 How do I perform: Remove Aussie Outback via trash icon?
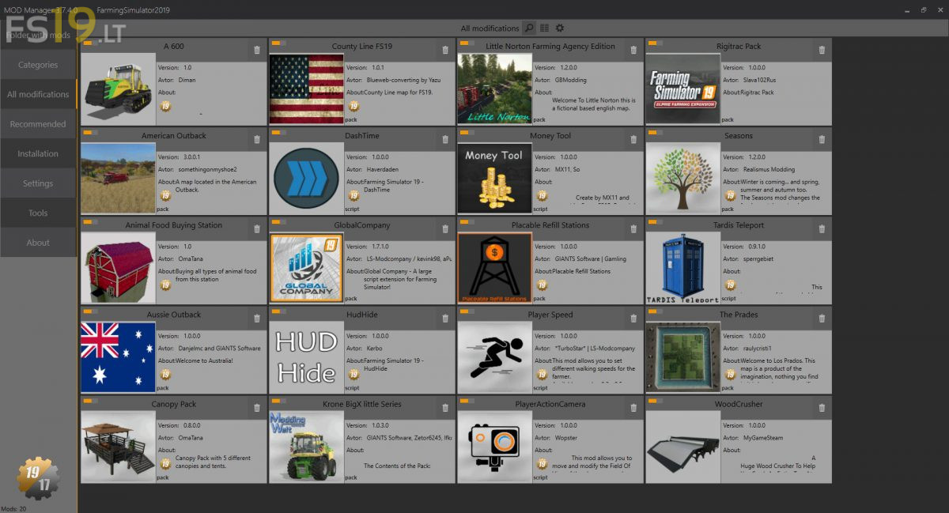pyautogui.click(x=257, y=318)
